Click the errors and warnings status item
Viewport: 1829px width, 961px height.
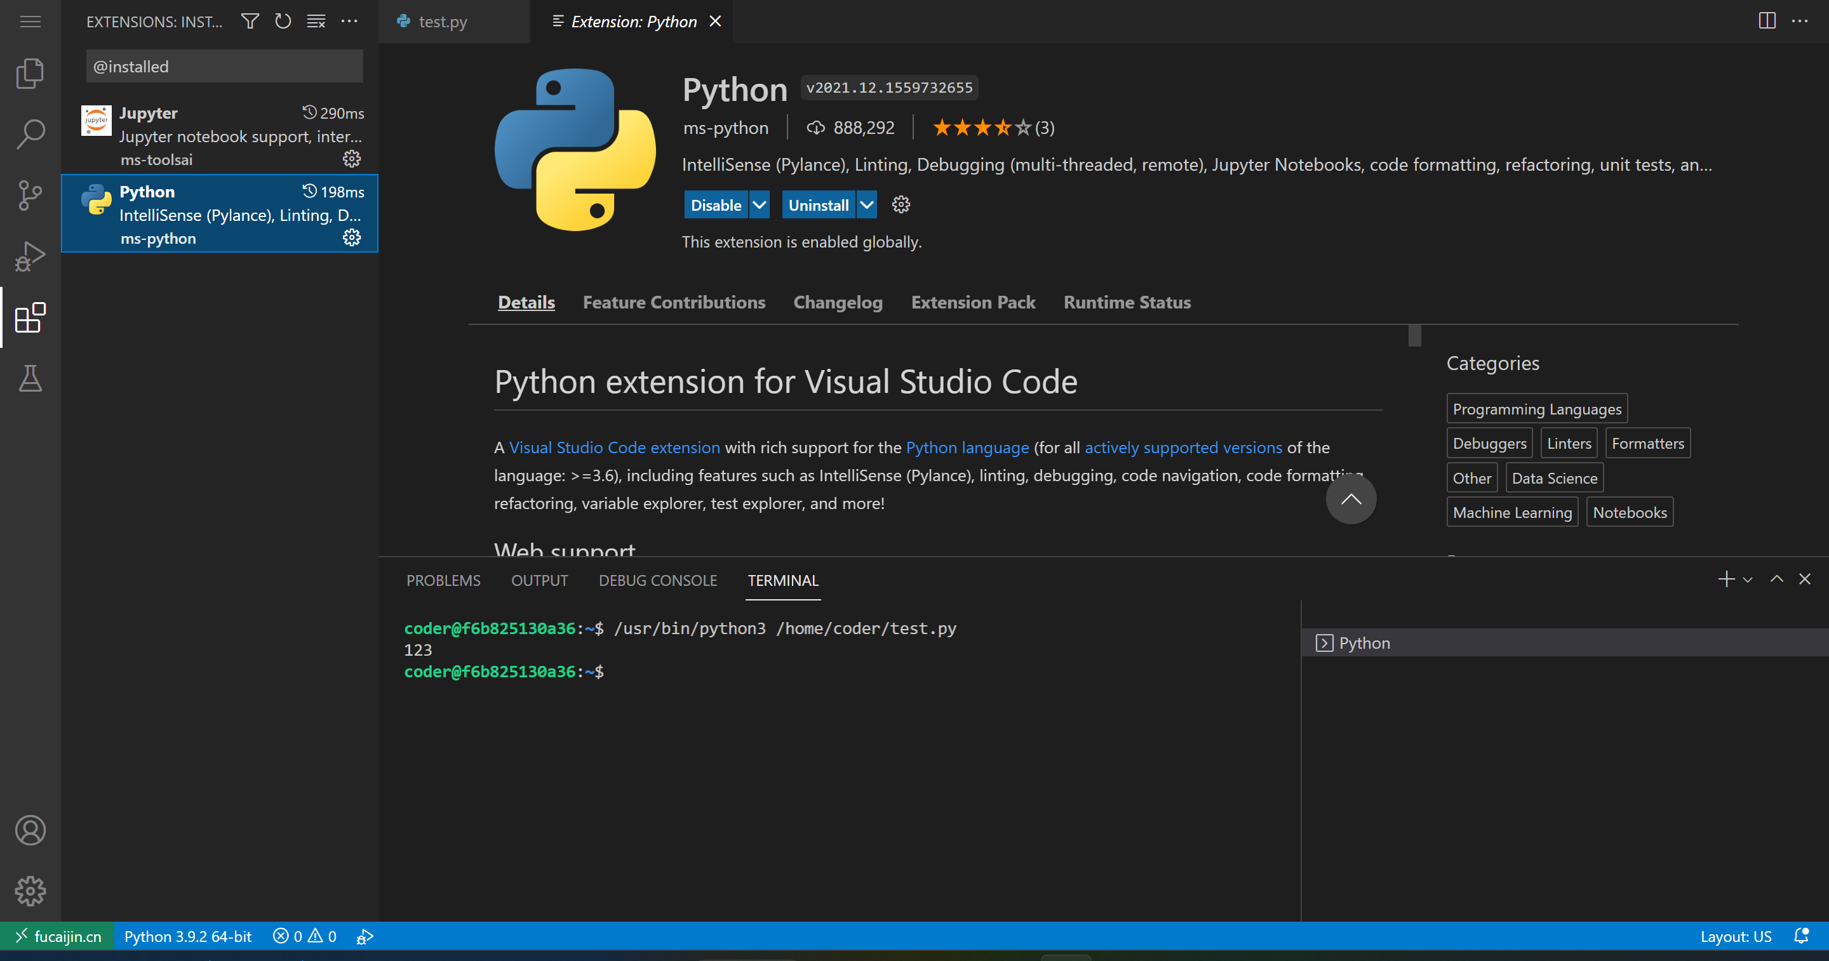[305, 936]
